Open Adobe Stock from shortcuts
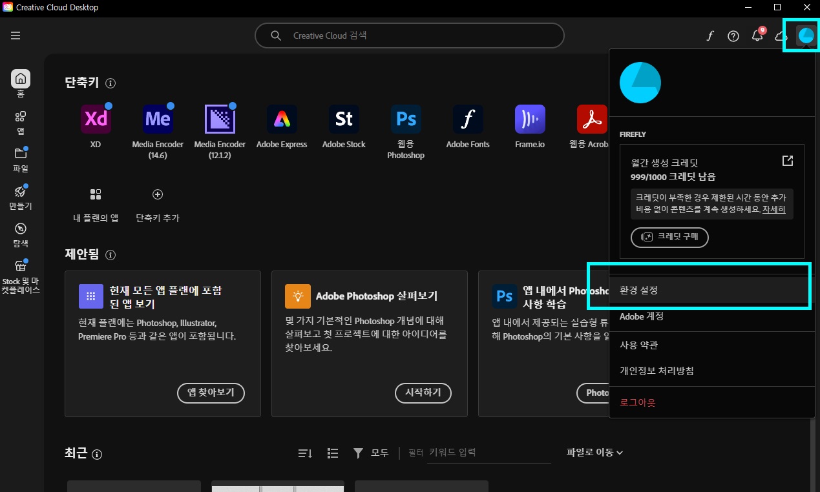This screenshot has height=492, width=820. (x=343, y=119)
